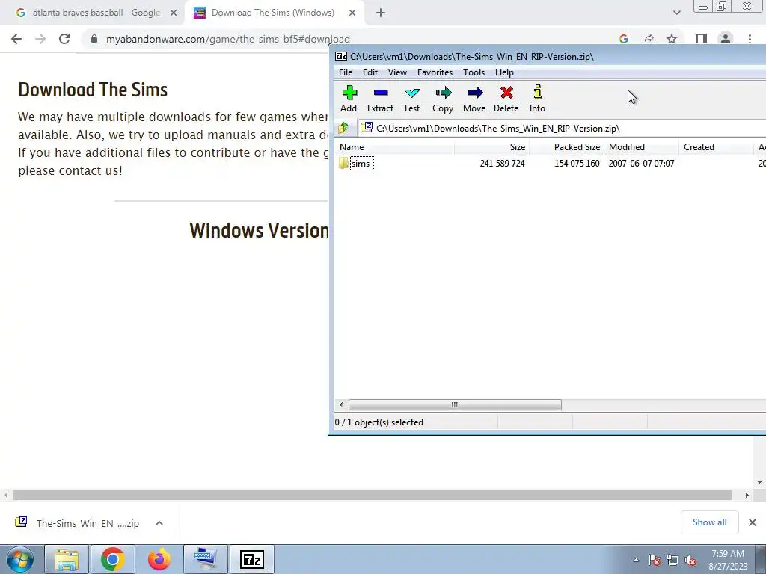766x574 pixels.
Task: Go forward in Chrome browser
Action: 40,39
